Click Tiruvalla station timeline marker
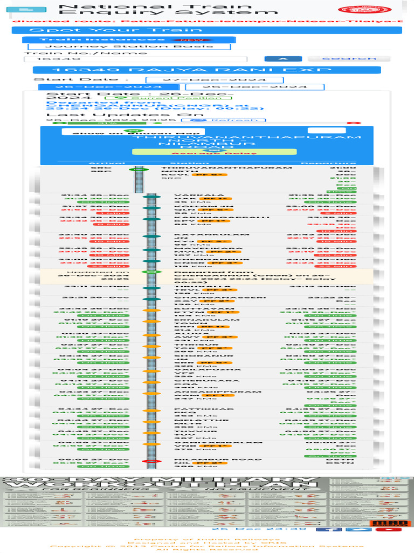 coord(151,288)
